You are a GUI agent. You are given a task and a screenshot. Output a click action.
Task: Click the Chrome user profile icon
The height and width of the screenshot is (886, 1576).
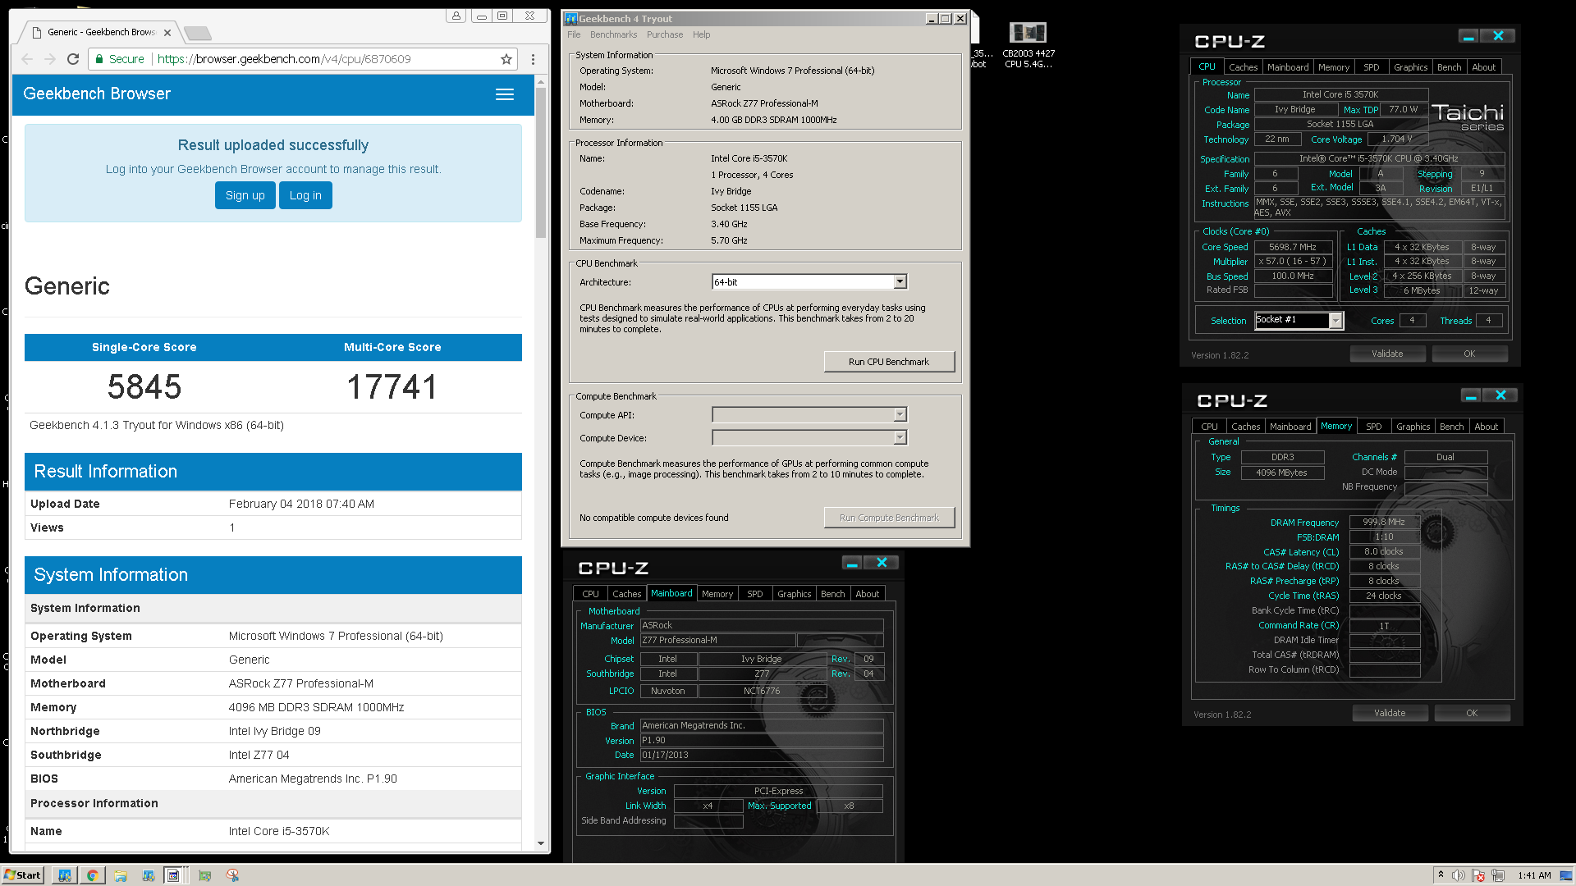[456, 16]
